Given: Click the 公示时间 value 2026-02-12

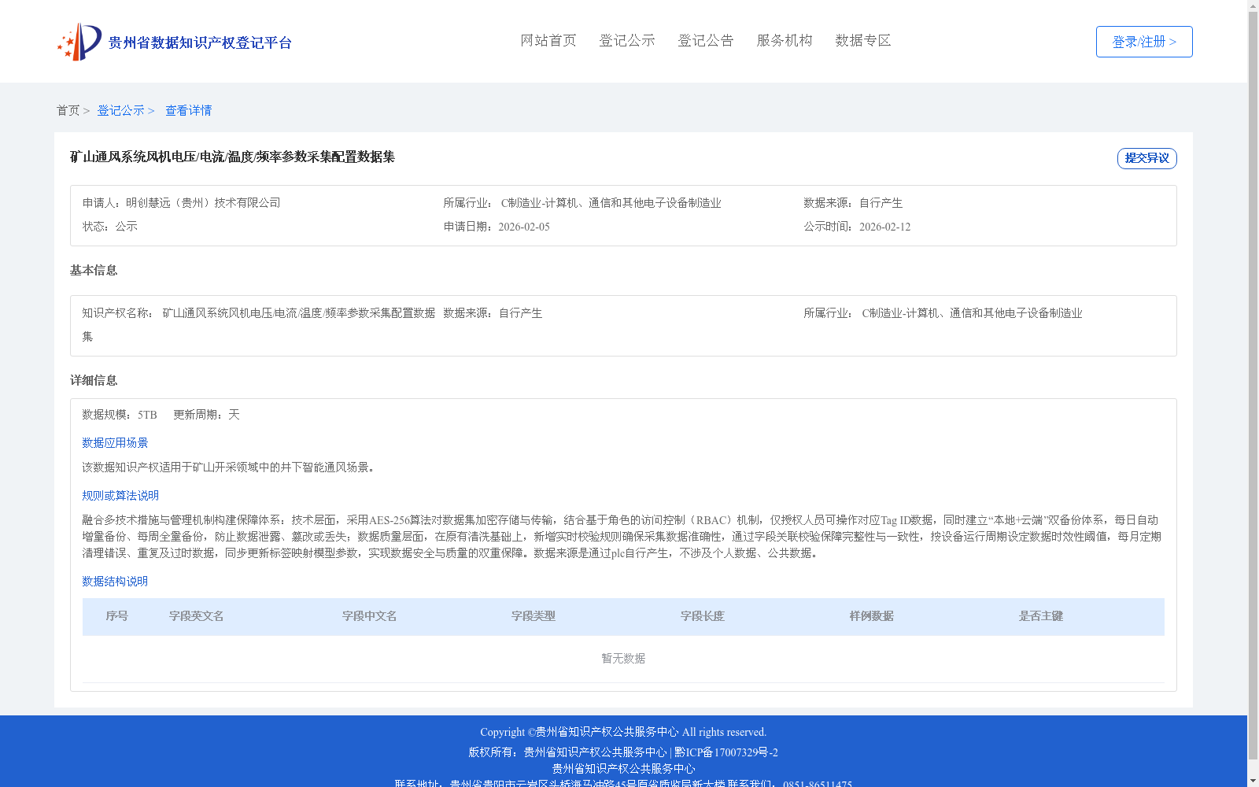Looking at the screenshot, I should pyautogui.click(x=884, y=227).
